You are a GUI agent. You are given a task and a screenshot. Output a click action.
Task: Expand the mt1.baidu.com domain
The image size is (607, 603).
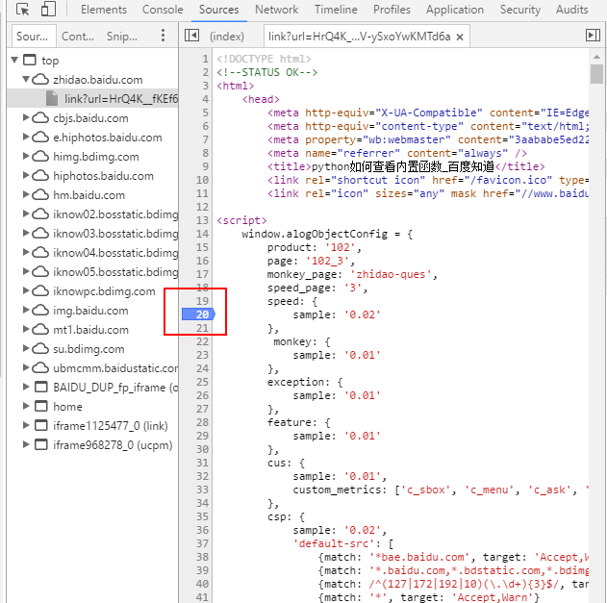26,329
